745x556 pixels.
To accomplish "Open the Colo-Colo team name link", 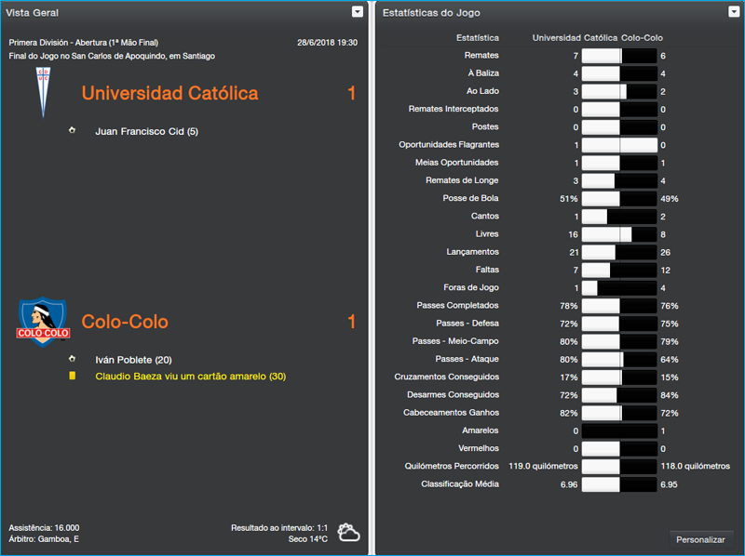I will pos(125,322).
